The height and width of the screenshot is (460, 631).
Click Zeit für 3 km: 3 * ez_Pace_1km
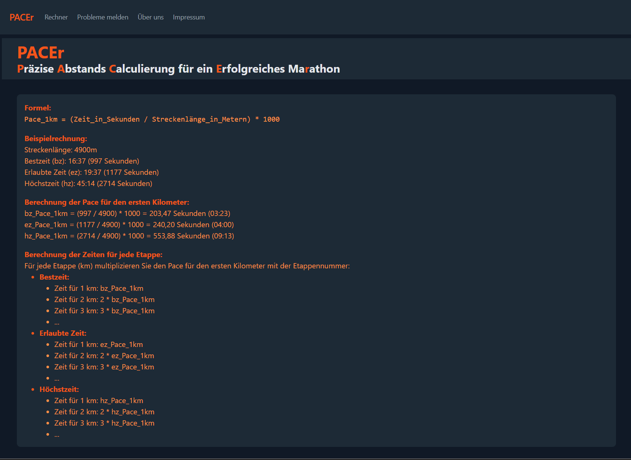tap(104, 367)
